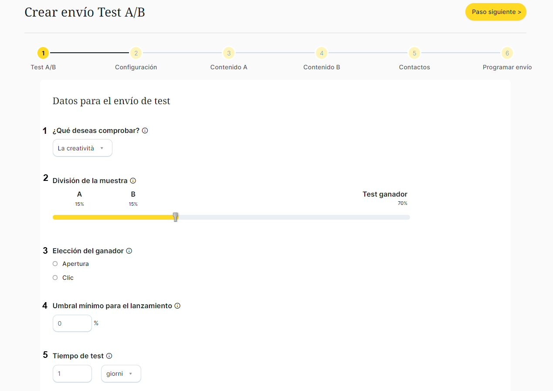Click the Tiempo de test number field
The height and width of the screenshot is (391, 553).
(72, 374)
